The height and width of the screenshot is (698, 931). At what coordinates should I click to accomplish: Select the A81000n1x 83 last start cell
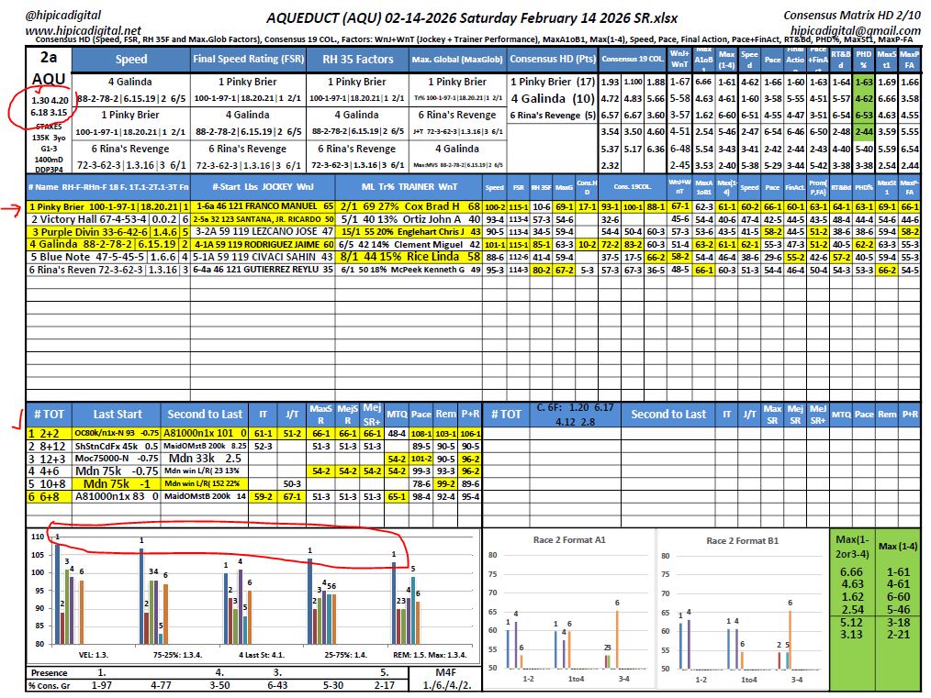pos(117,496)
